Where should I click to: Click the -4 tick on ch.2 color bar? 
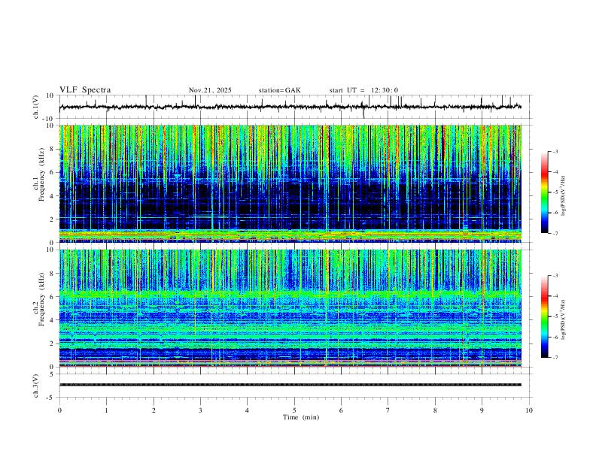(555, 296)
